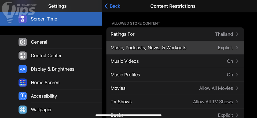Tap the home indicator bar
Viewport: 257px width, 118px height.
click(x=128, y=115)
